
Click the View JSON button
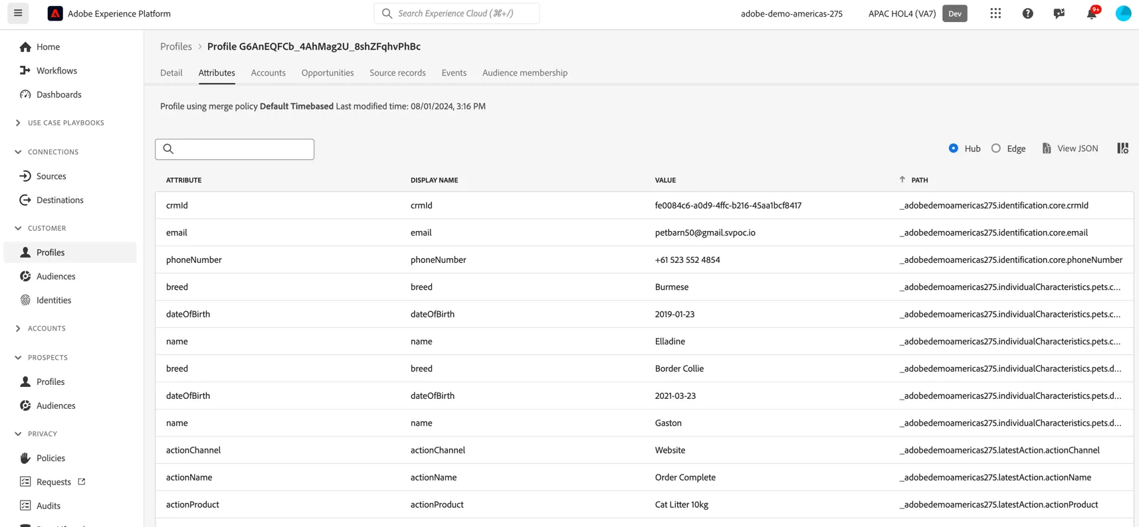pyautogui.click(x=1070, y=149)
